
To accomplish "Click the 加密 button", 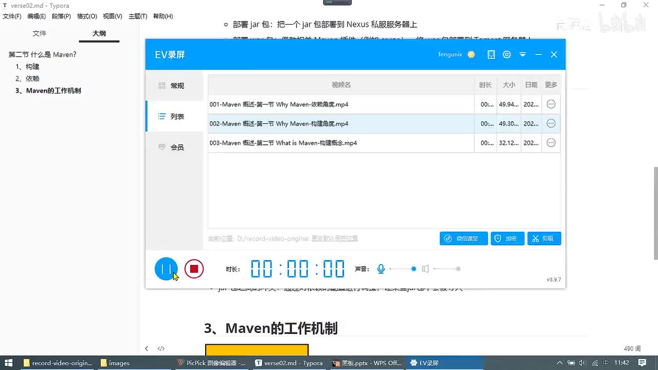I will pos(507,238).
